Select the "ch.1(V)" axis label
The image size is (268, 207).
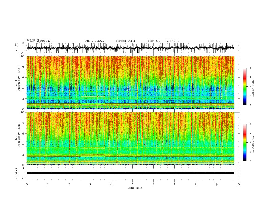16,48
